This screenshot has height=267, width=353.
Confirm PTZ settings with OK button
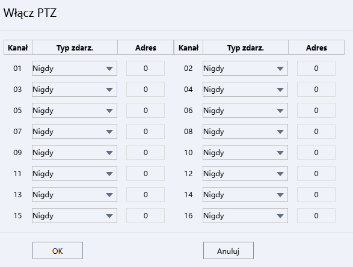click(x=58, y=251)
